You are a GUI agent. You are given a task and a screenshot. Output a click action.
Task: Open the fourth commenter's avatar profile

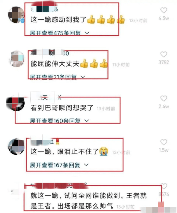tap(16, 147)
